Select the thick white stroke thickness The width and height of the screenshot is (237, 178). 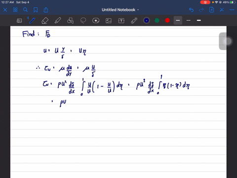point(199,20)
